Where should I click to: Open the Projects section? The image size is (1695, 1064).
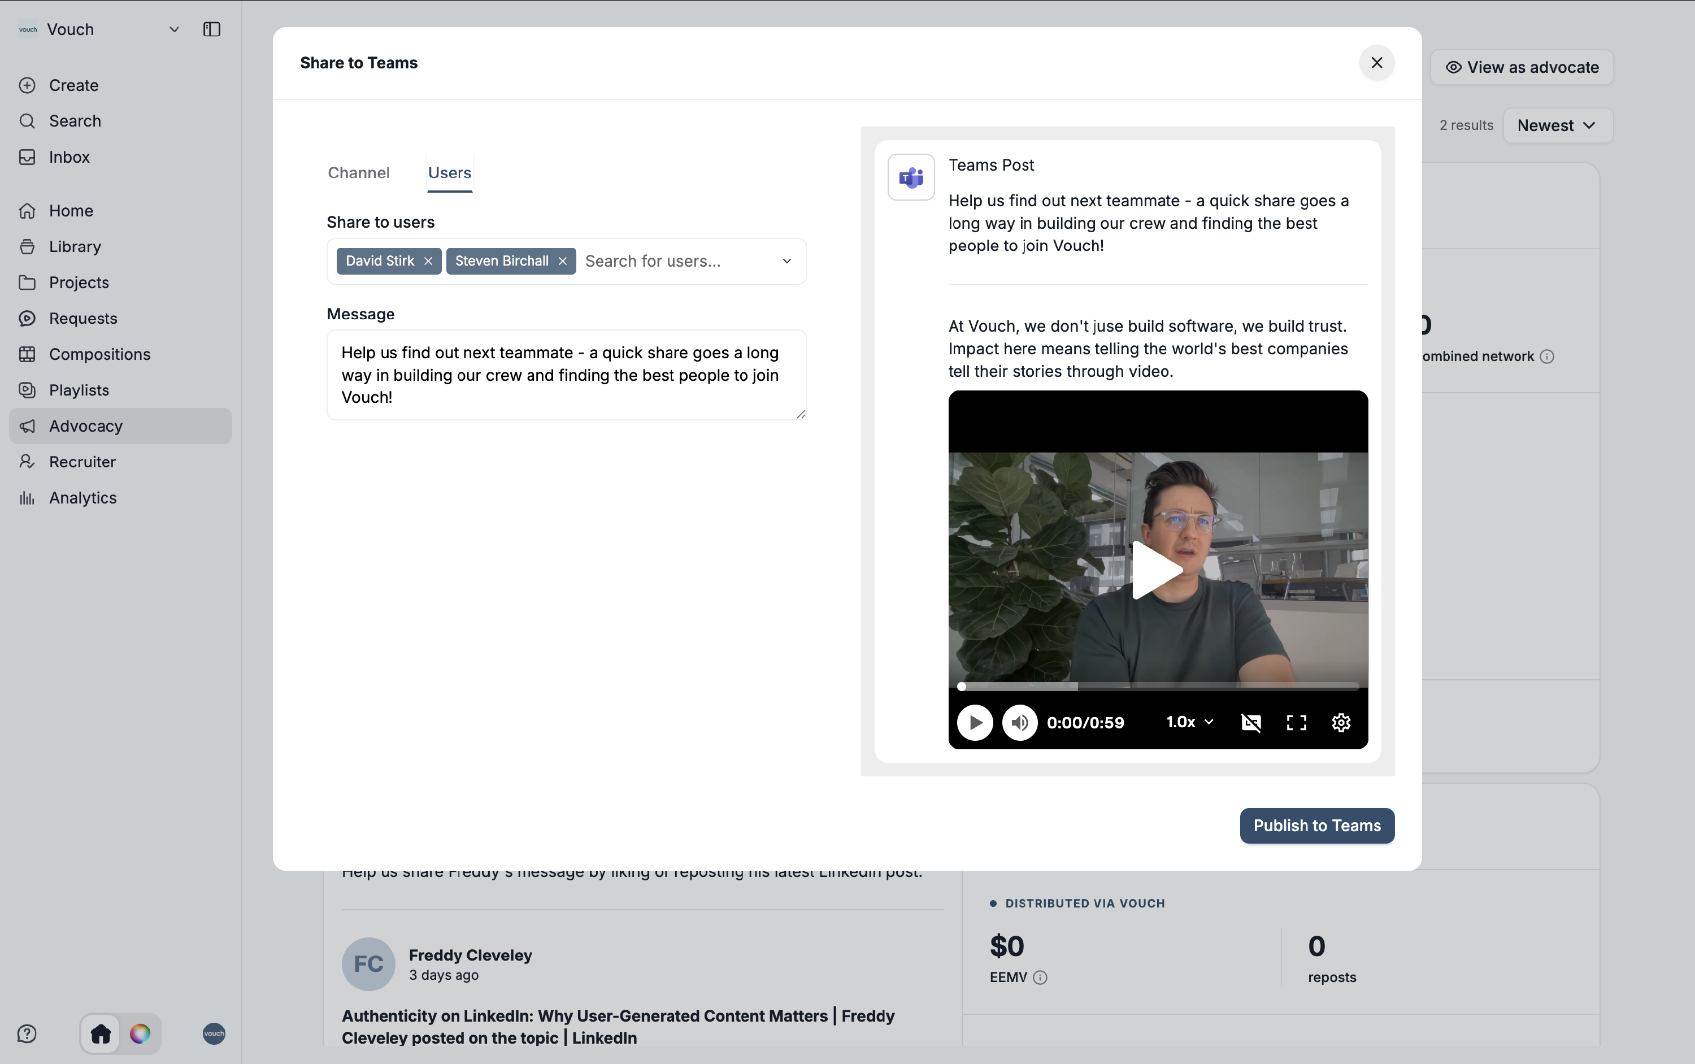pos(120,282)
